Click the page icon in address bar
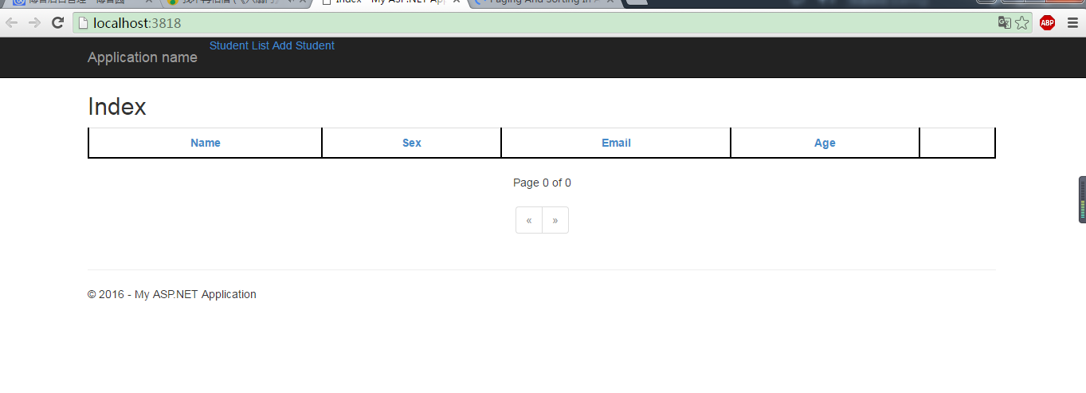This screenshot has width=1086, height=393. tap(82, 23)
